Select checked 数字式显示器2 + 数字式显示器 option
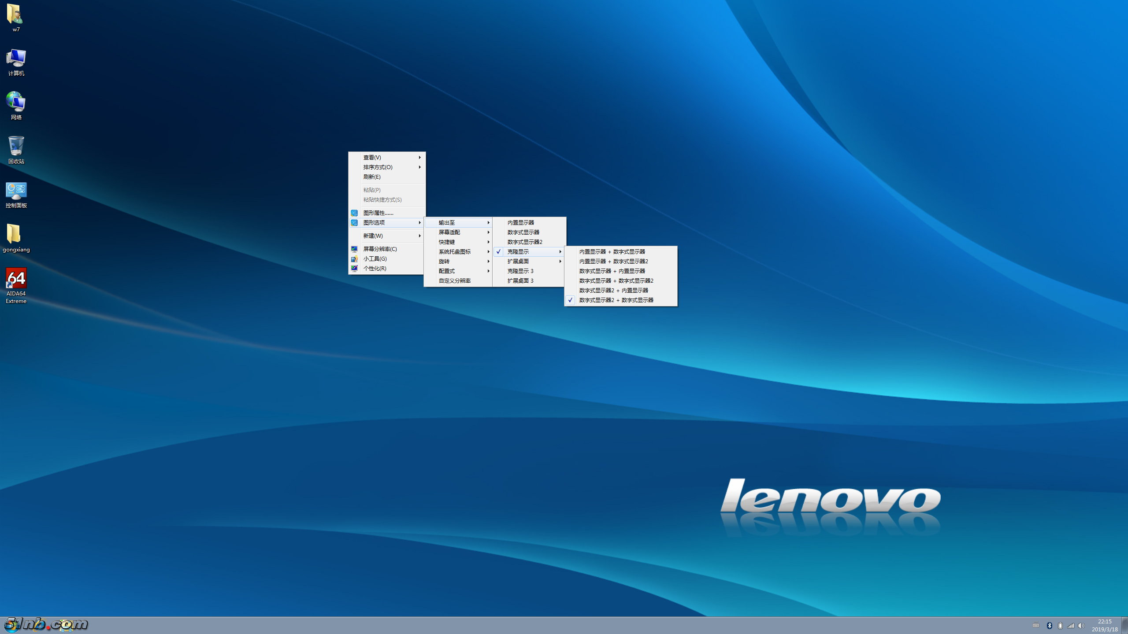This screenshot has height=634, width=1128. point(616,300)
